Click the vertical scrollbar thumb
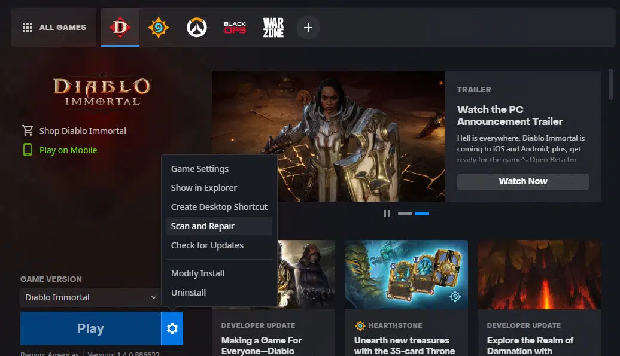 coord(610,84)
